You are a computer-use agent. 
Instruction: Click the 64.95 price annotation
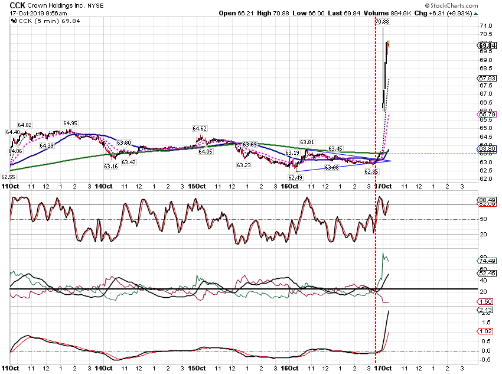coord(70,123)
